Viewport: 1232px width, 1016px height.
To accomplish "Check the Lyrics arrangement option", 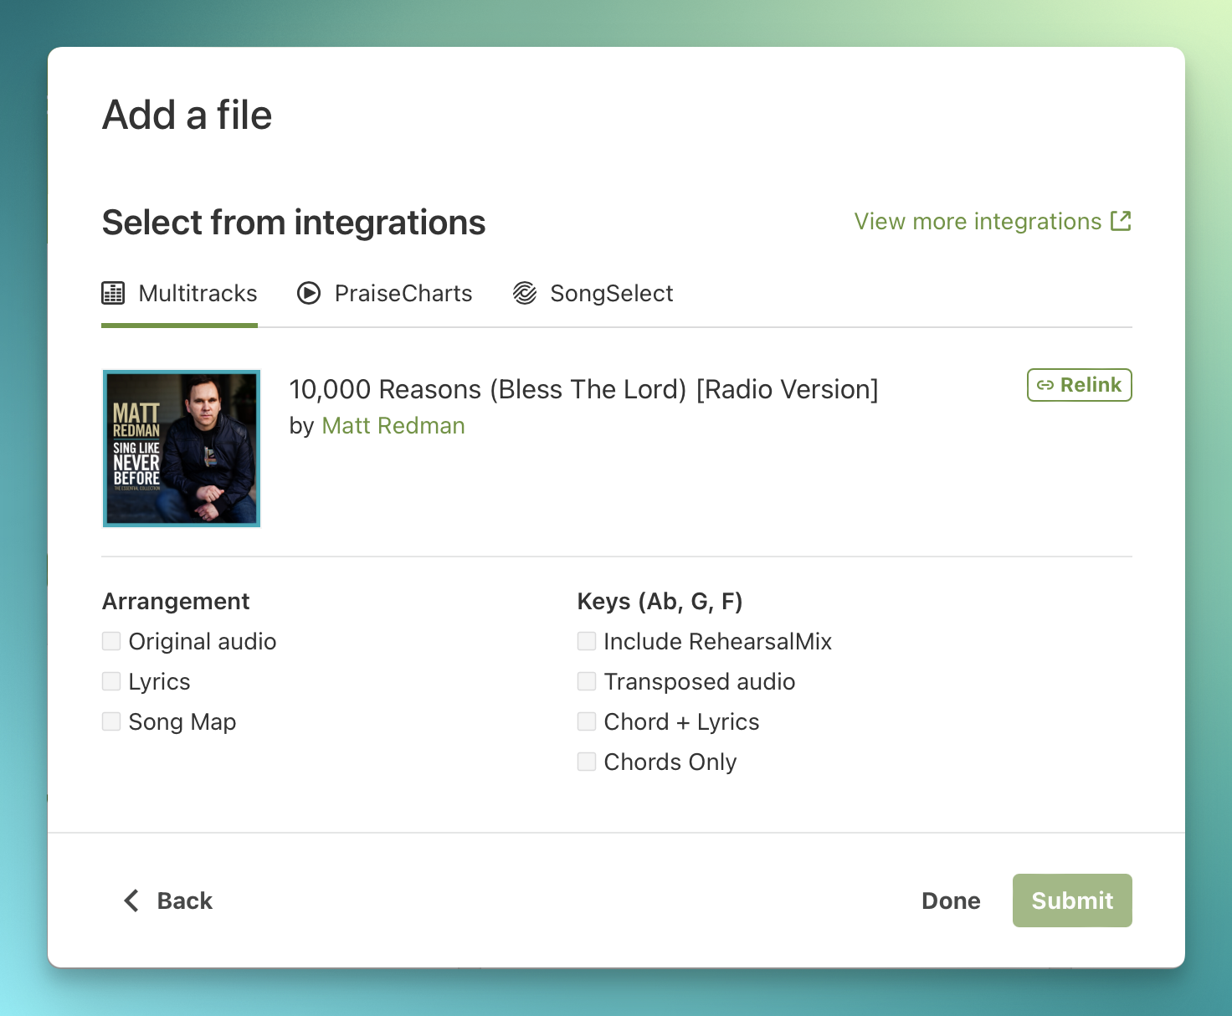I will (111, 681).
